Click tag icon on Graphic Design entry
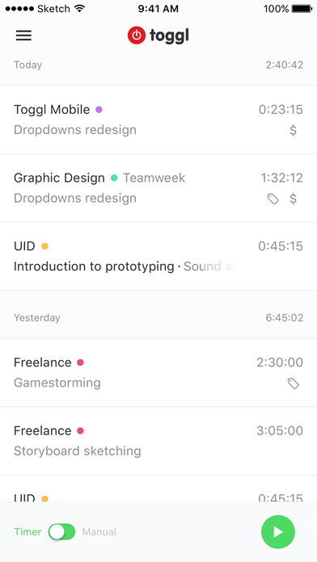This screenshot has height=562, width=317. (273, 199)
